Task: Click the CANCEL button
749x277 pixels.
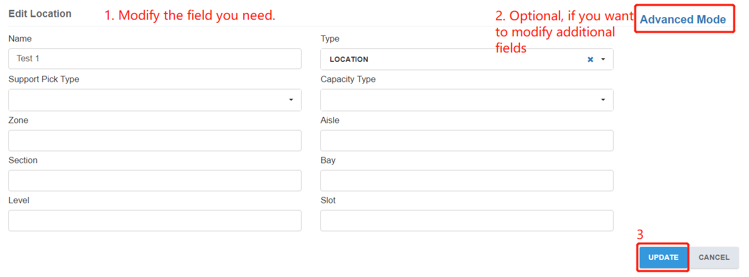Action: [x=714, y=257]
